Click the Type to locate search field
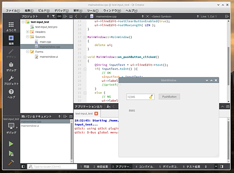 (x=52, y=167)
